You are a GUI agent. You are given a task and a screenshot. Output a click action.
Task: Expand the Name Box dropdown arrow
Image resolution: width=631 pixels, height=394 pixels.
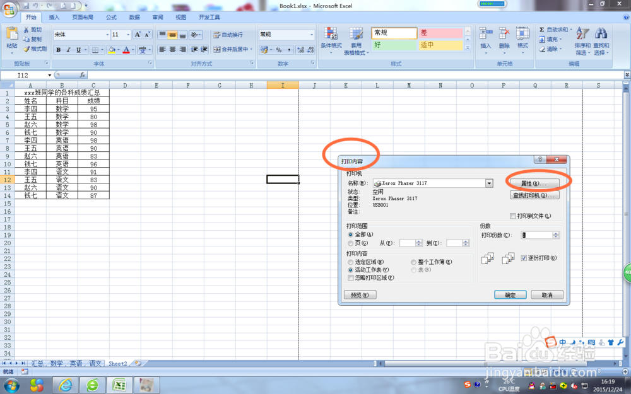pos(50,75)
